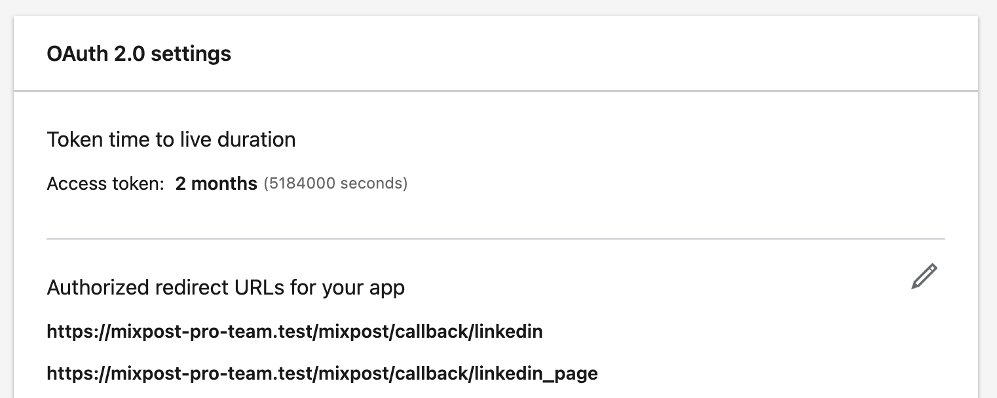Click the Access token label
997x398 pixels.
point(105,184)
